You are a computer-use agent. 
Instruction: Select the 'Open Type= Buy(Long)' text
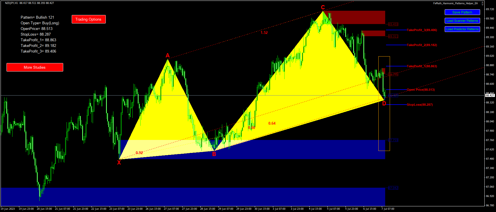40,23
